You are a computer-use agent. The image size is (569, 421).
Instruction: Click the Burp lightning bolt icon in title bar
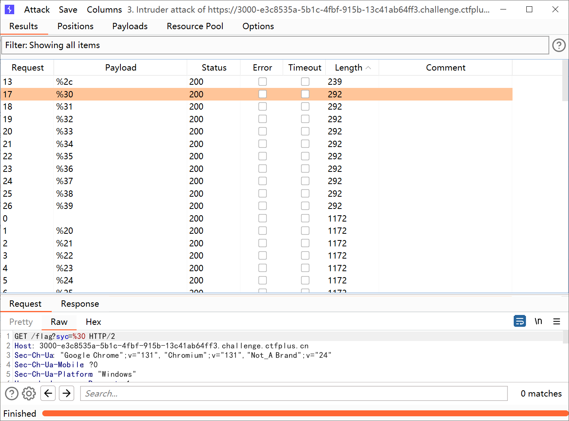9,9
